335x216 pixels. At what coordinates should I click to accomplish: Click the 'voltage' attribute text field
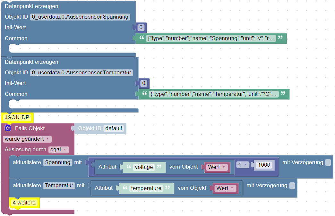(x=144, y=167)
